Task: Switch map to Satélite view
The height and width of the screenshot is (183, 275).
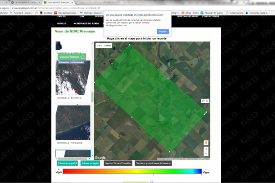Action: 107,45
